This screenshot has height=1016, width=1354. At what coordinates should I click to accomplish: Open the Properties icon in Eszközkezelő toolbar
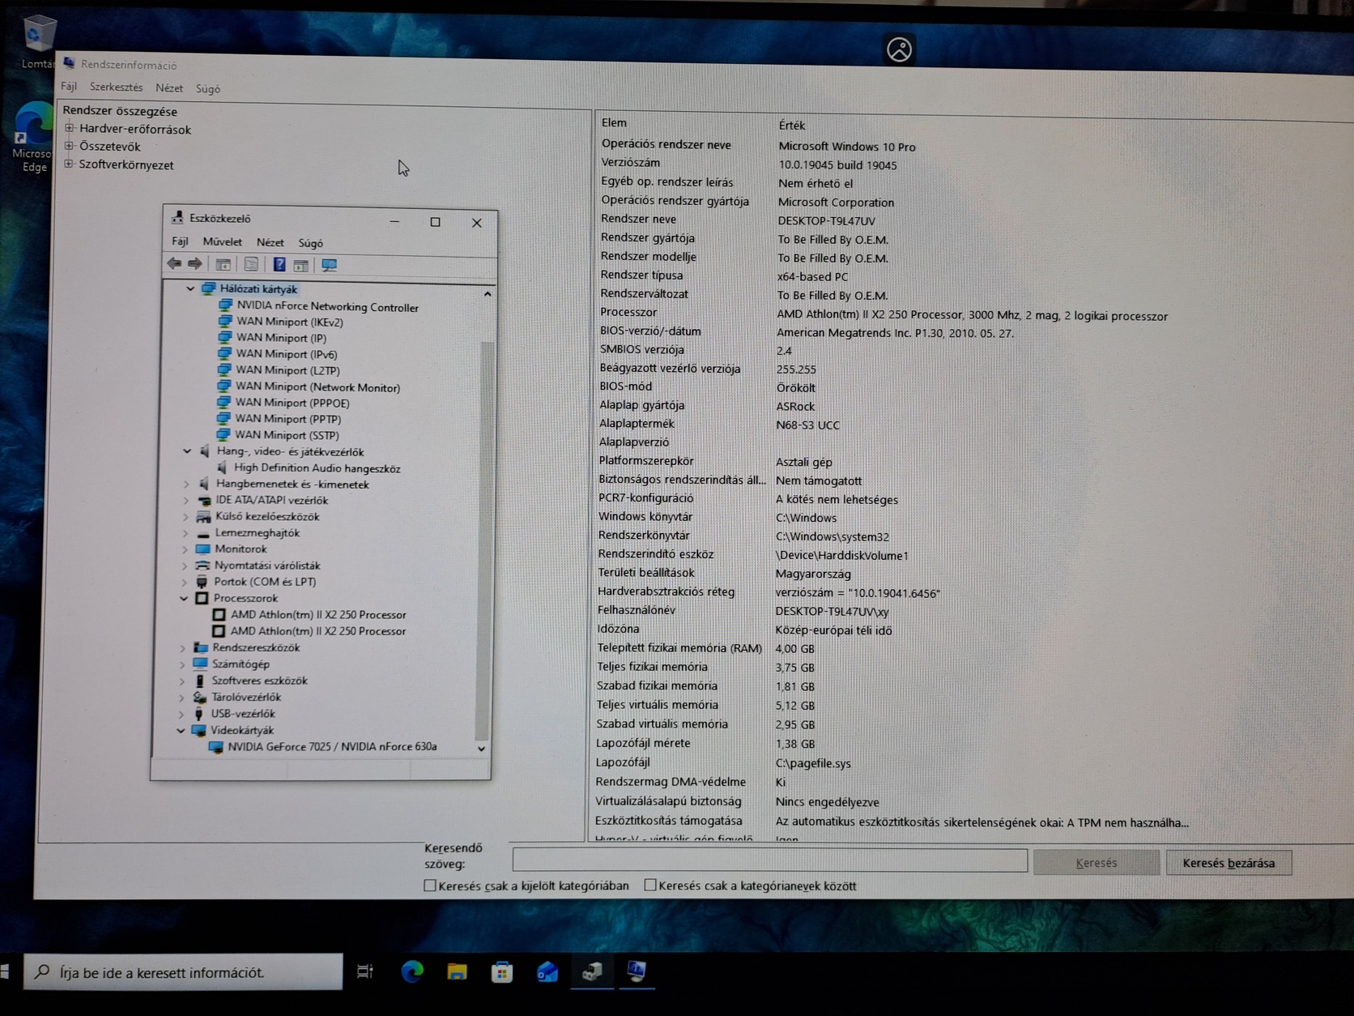pos(251,265)
